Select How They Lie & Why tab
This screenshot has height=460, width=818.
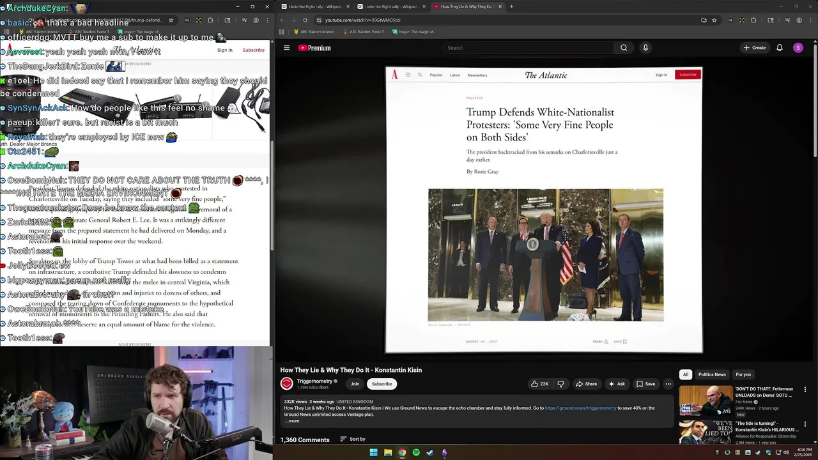click(x=467, y=6)
